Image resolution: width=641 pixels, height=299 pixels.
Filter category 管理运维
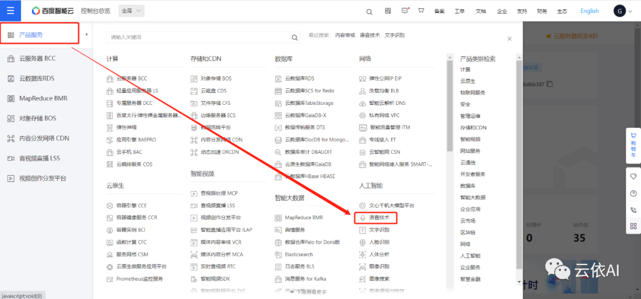[x=471, y=116]
